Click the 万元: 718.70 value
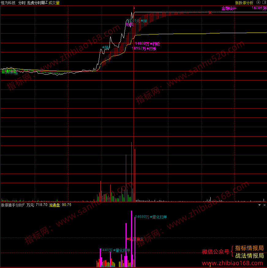Screen dimensions: 267x268 click(x=37, y=205)
